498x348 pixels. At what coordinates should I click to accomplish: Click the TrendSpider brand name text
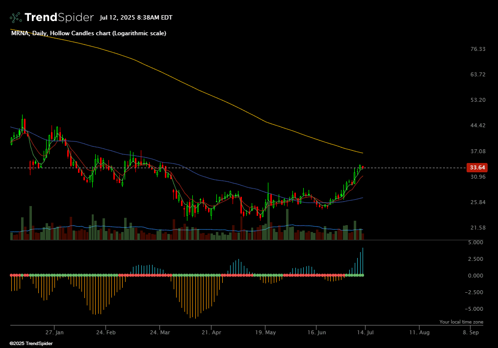coord(59,18)
